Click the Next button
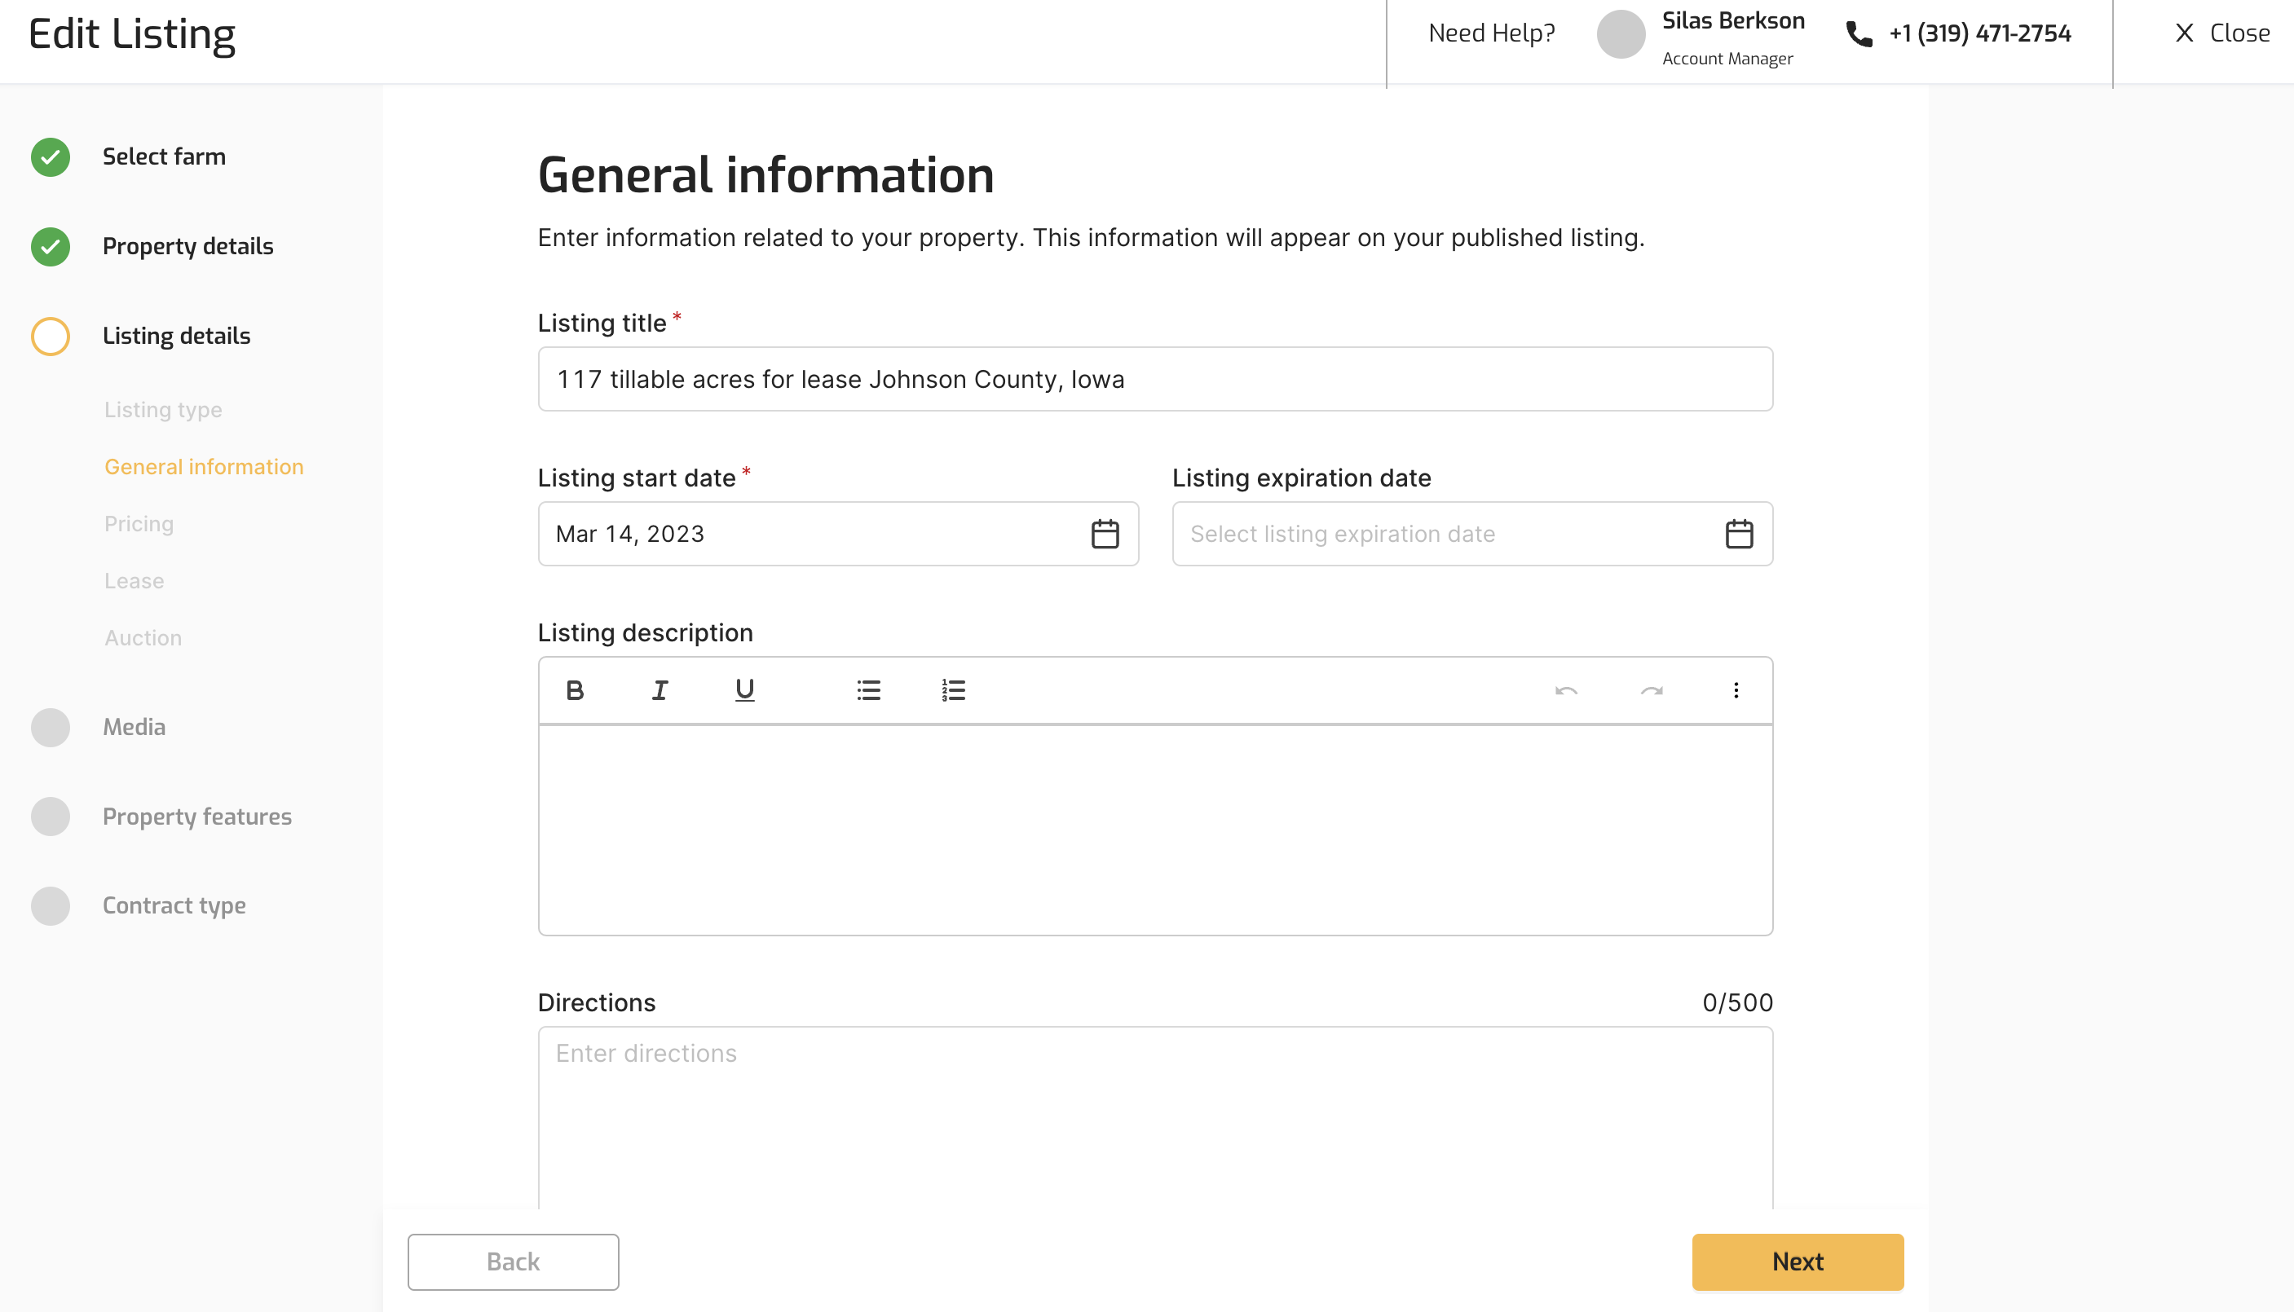Image resolution: width=2294 pixels, height=1312 pixels. pyautogui.click(x=1798, y=1261)
